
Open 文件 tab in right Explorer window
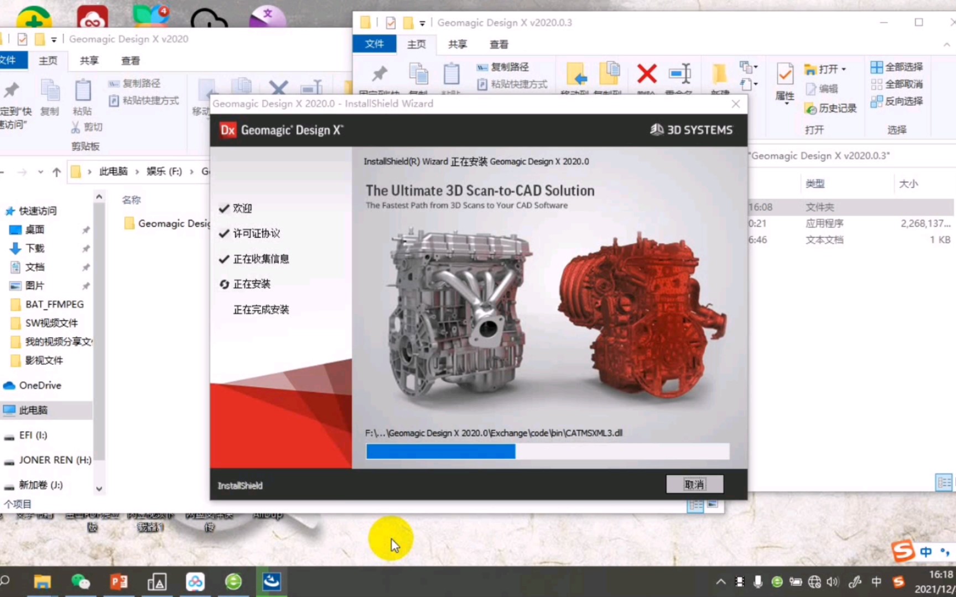[375, 44]
